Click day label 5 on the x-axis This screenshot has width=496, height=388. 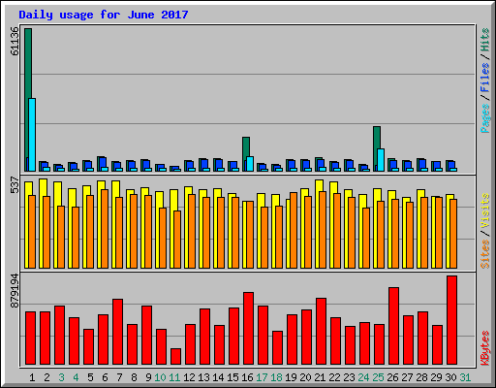click(90, 377)
